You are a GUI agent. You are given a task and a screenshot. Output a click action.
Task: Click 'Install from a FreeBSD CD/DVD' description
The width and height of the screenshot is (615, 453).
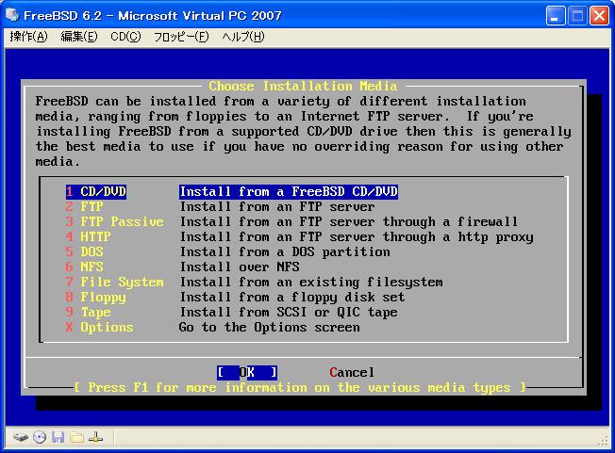click(289, 191)
